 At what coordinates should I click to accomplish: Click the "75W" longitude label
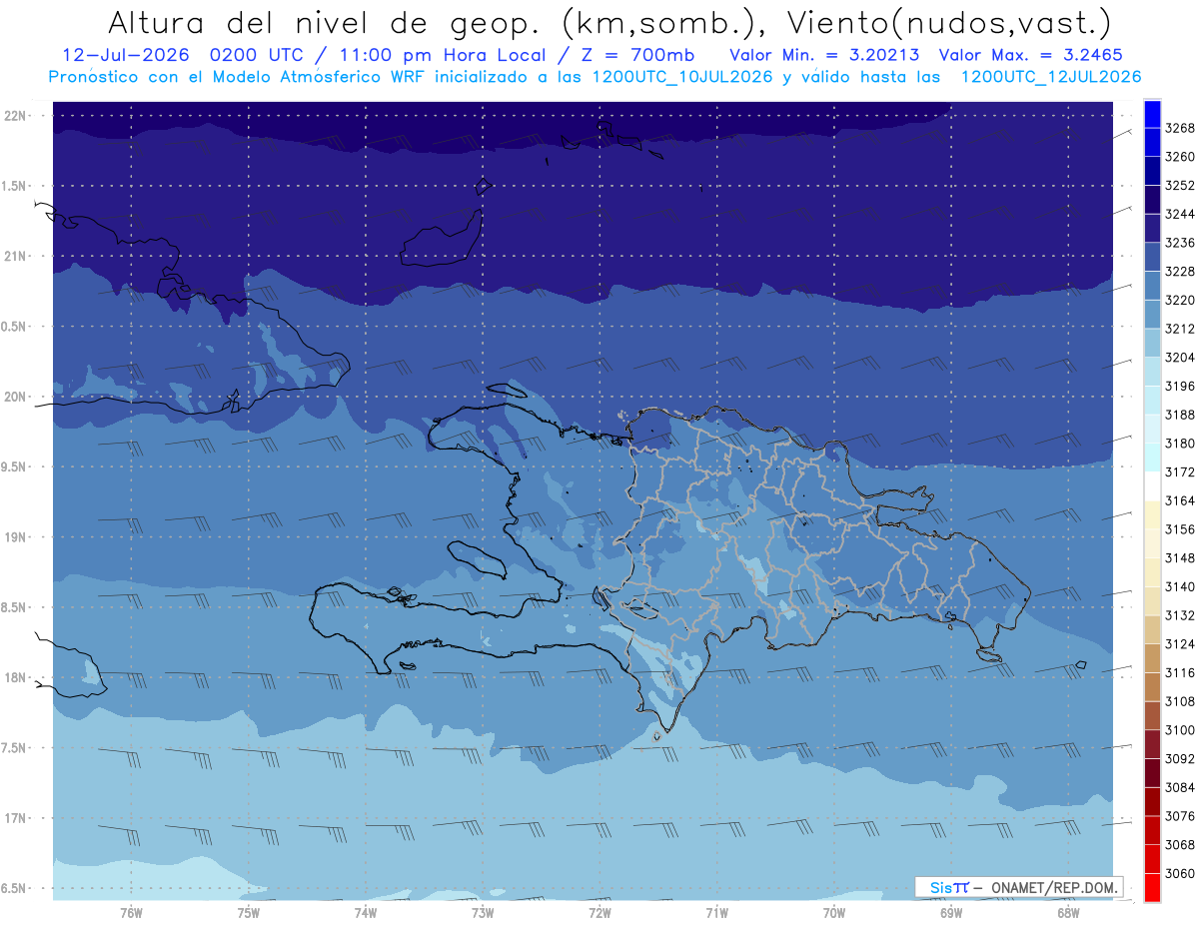pyautogui.click(x=249, y=913)
